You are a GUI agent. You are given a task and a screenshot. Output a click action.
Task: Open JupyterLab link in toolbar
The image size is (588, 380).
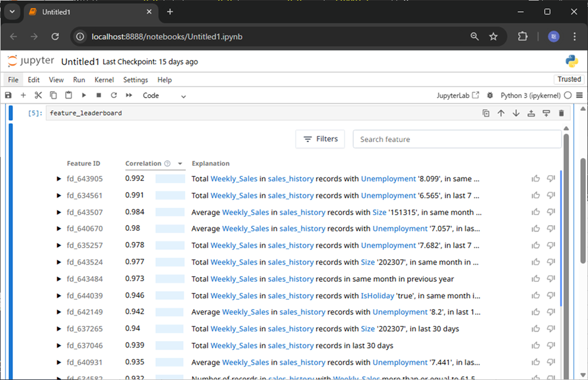(458, 95)
